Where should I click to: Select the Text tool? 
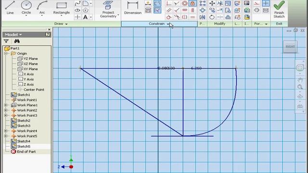(85, 17)
